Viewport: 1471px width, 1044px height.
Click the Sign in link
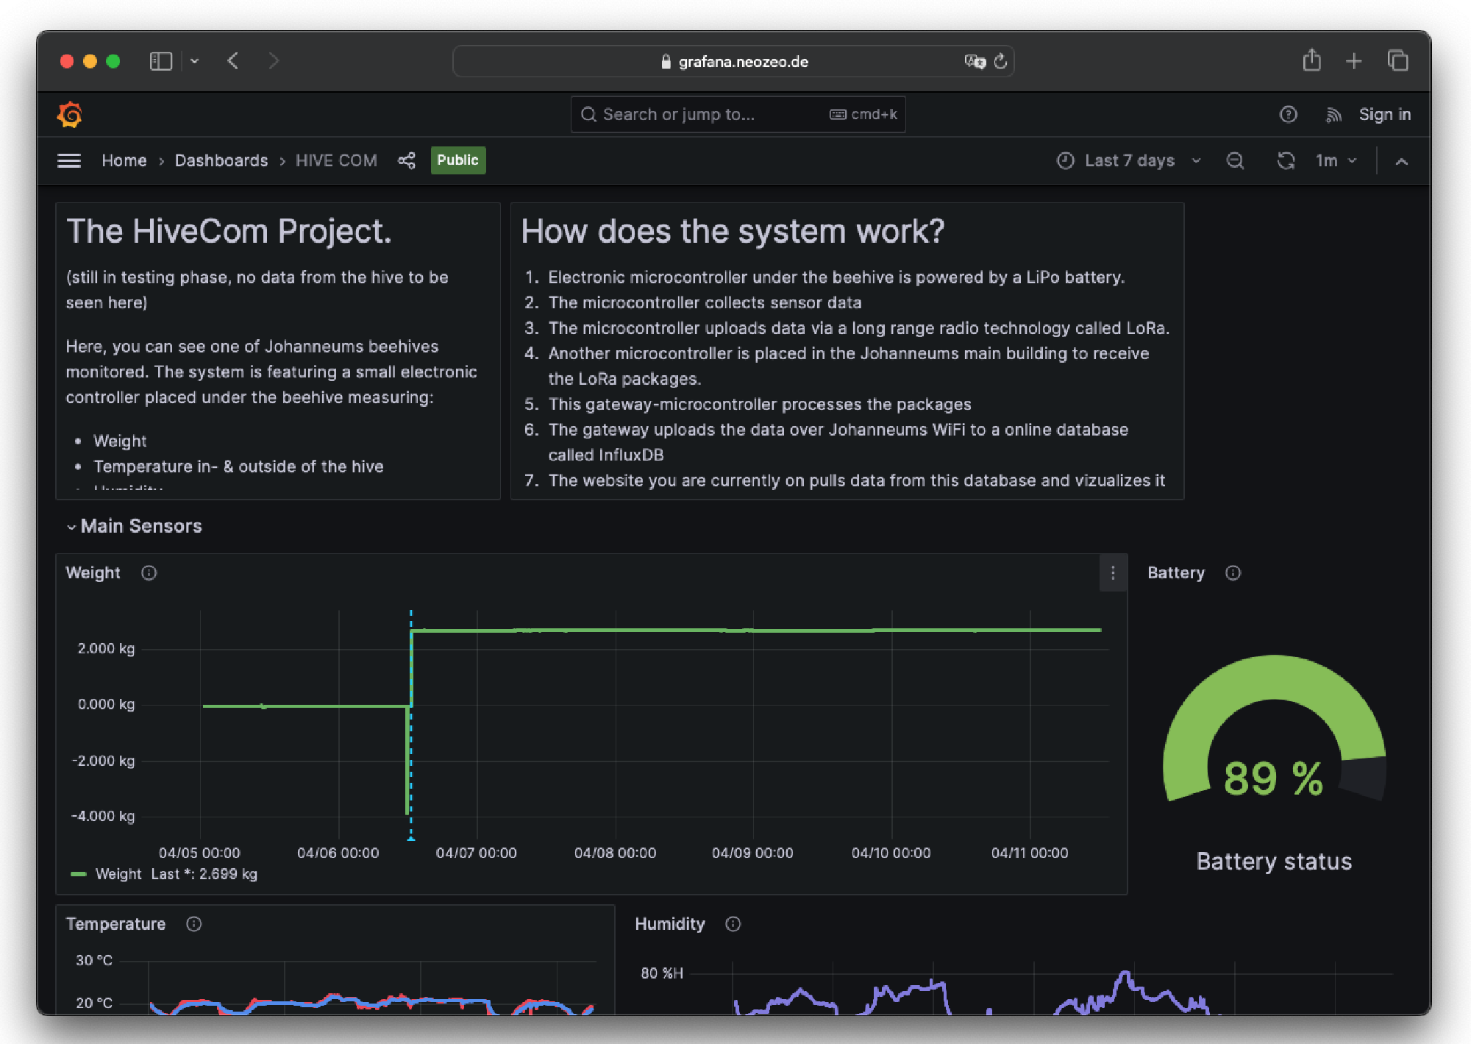1385,114
